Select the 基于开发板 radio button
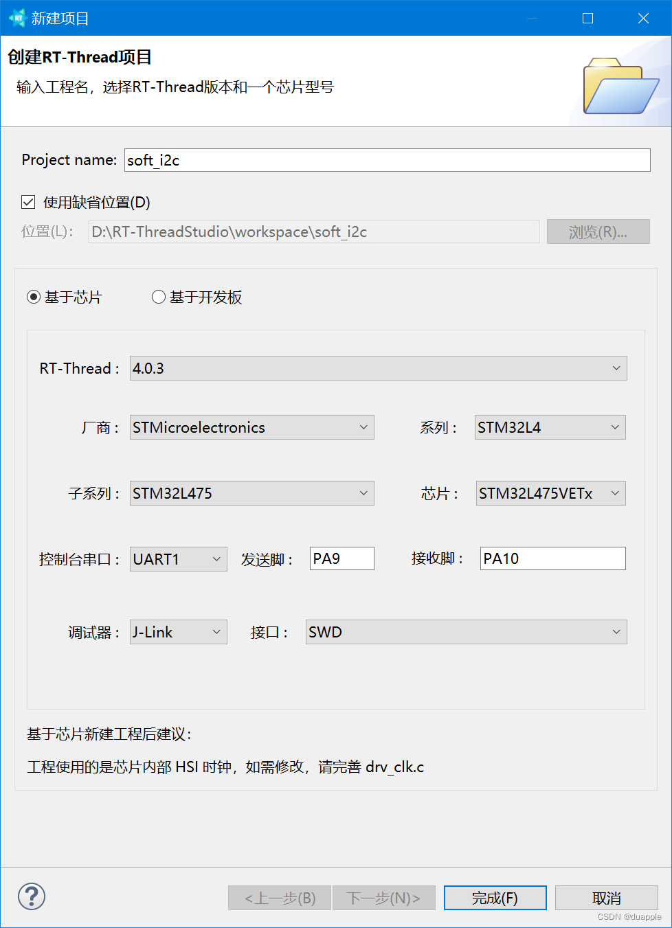This screenshot has height=928, width=672. 159,297
